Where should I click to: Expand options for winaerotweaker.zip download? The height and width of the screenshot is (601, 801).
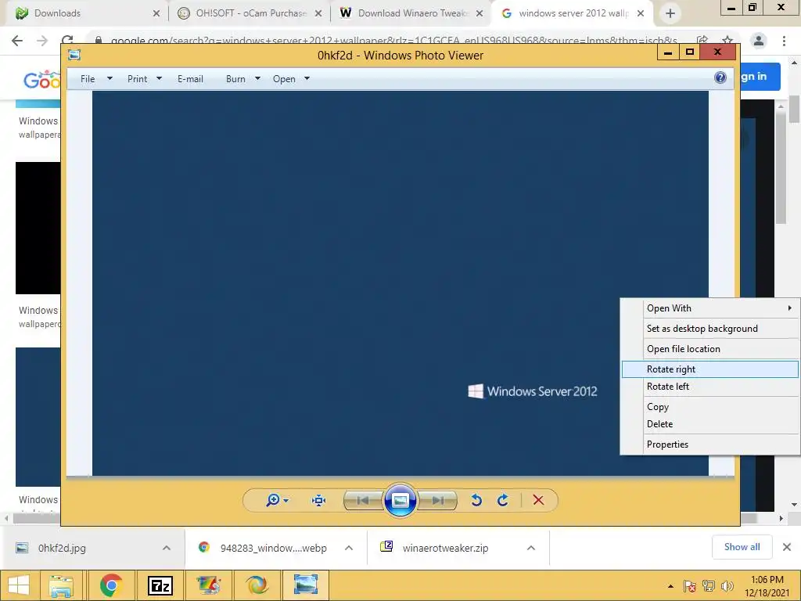(531, 548)
